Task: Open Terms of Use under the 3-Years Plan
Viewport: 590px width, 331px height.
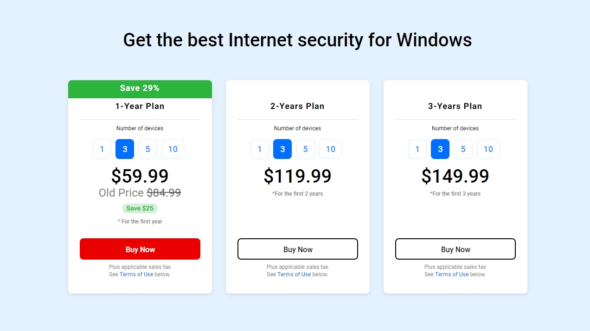Action: coord(451,274)
